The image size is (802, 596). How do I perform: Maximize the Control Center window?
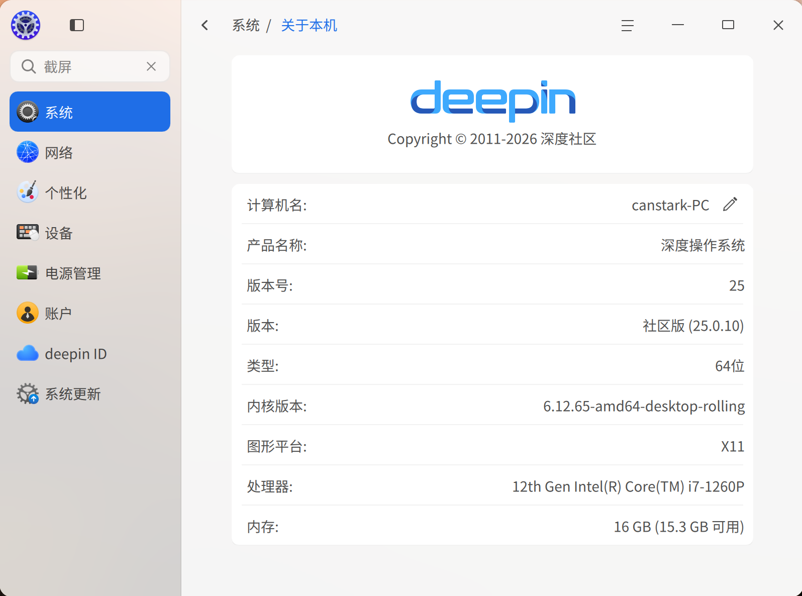click(x=728, y=25)
